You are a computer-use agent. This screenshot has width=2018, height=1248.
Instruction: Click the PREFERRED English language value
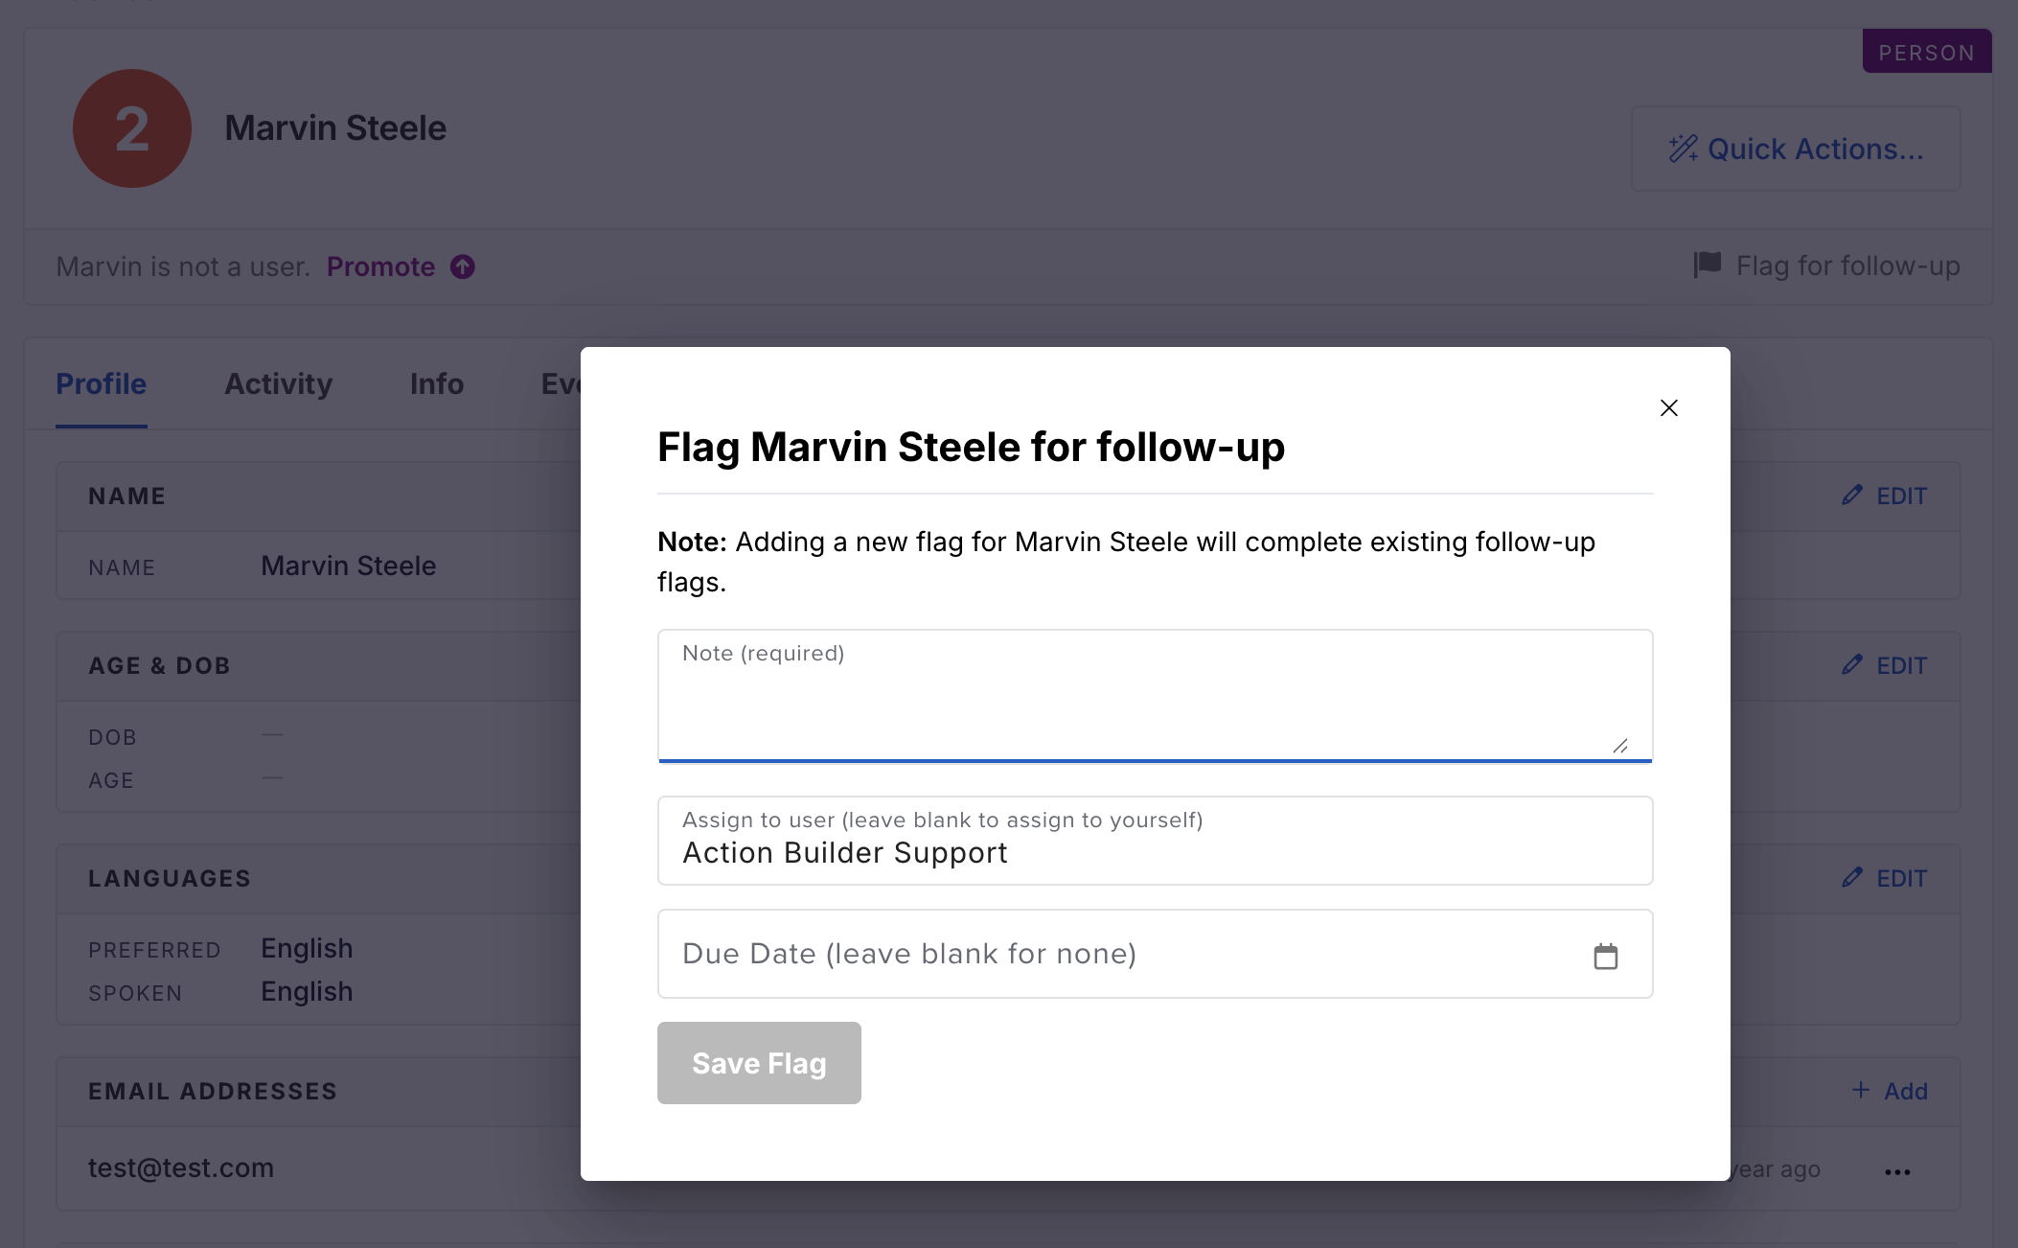[307, 948]
